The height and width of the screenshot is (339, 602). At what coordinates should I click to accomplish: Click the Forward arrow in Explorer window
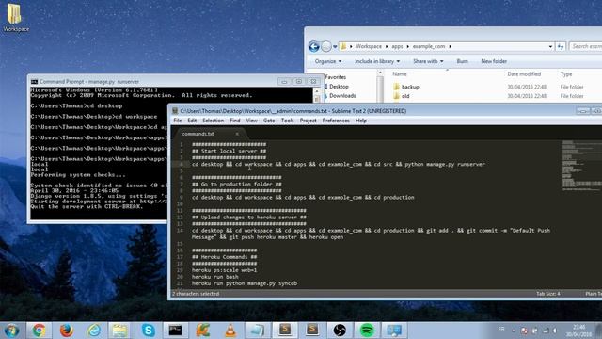326,46
